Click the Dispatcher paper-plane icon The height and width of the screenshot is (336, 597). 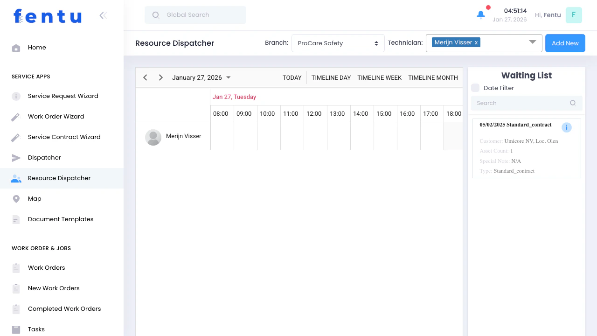[x=16, y=157]
